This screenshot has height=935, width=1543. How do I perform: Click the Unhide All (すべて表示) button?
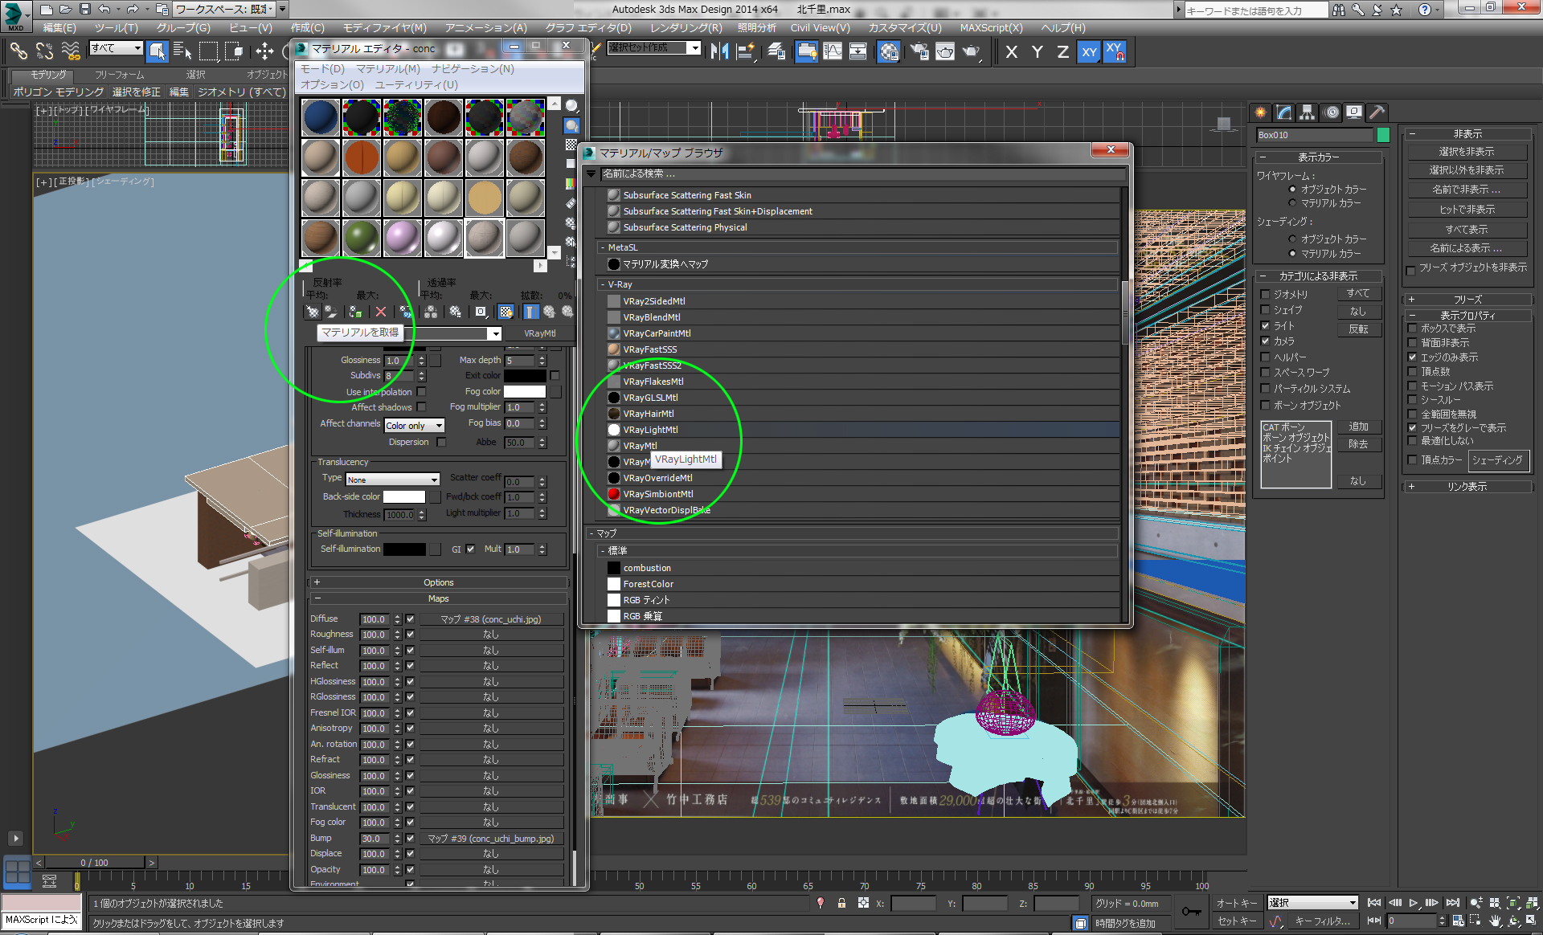pyautogui.click(x=1466, y=229)
